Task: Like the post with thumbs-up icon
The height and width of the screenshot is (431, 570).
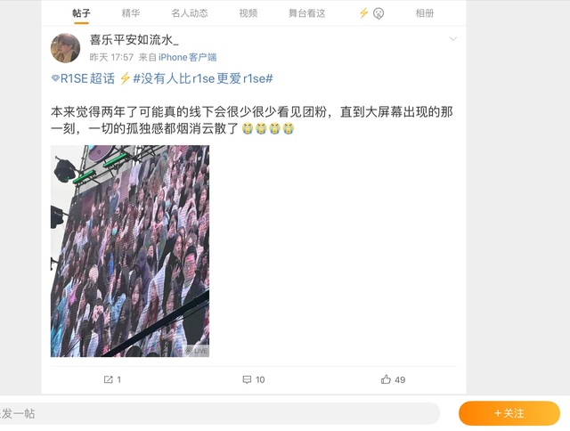Action: [x=386, y=379]
